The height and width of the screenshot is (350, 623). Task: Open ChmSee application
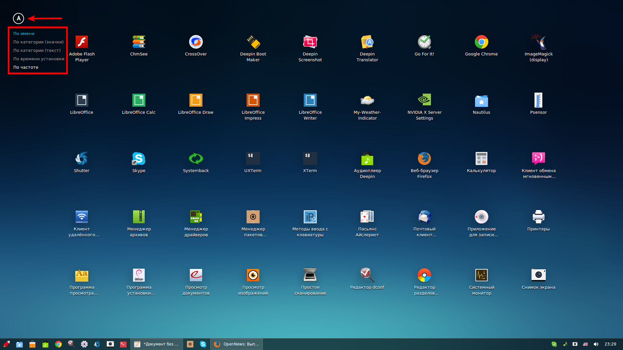(x=139, y=42)
